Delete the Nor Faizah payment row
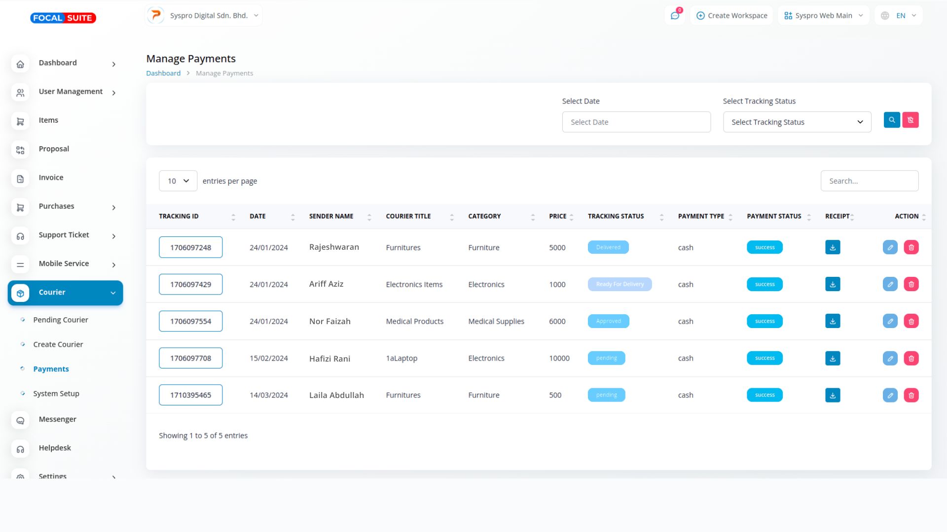The width and height of the screenshot is (947, 532). [x=911, y=321]
